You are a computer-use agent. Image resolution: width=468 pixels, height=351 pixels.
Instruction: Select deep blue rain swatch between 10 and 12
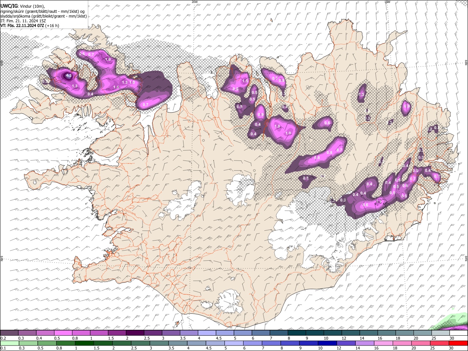click(x=327, y=343)
